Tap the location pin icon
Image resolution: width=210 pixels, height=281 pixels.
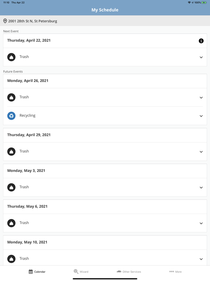(5, 21)
